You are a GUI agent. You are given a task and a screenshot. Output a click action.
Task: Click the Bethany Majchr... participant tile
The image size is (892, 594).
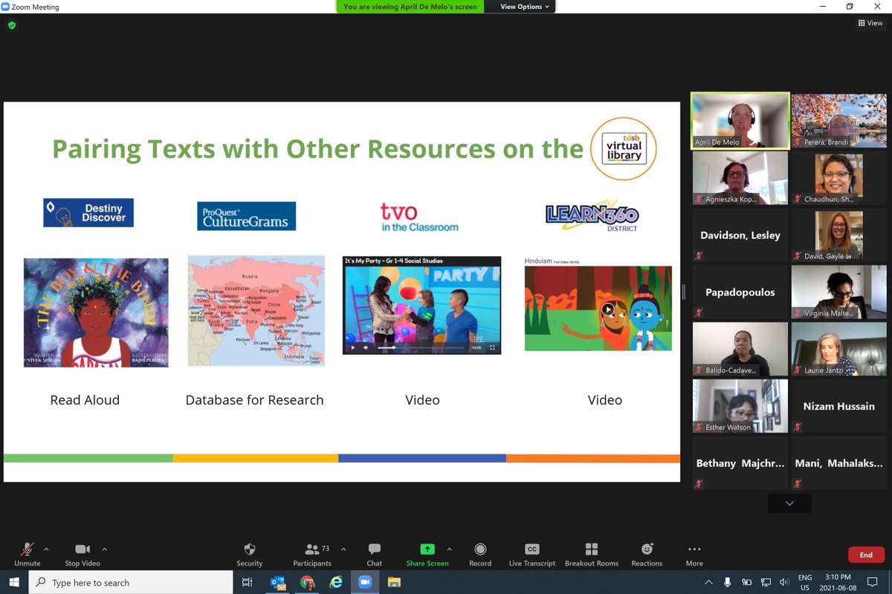pos(740,463)
